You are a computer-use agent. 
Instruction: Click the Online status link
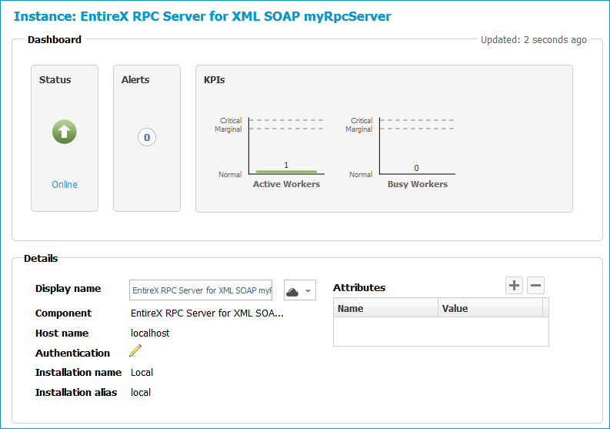pos(65,184)
